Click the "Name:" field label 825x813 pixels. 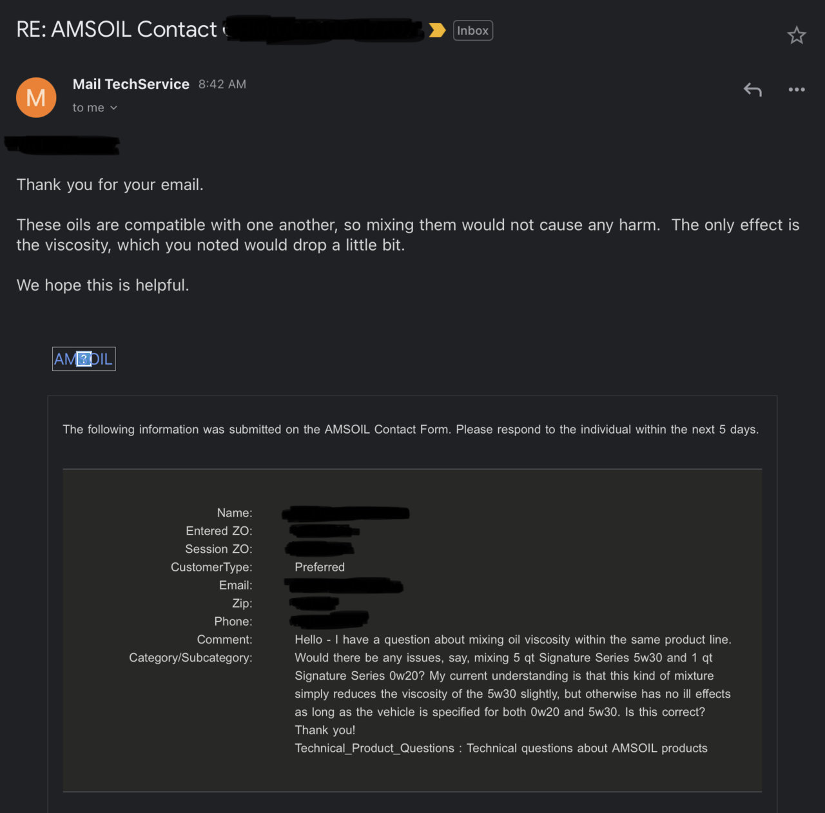click(235, 513)
